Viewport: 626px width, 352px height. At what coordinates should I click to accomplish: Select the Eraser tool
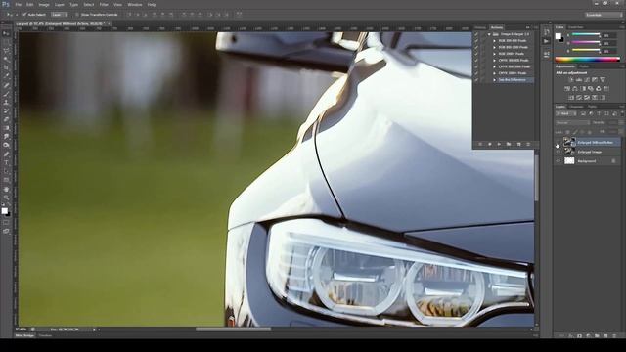(x=6, y=119)
